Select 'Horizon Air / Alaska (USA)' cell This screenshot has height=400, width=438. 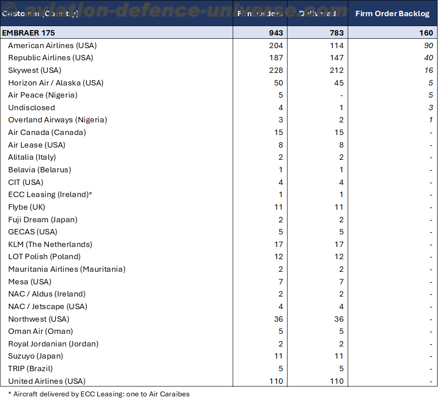tap(56, 83)
